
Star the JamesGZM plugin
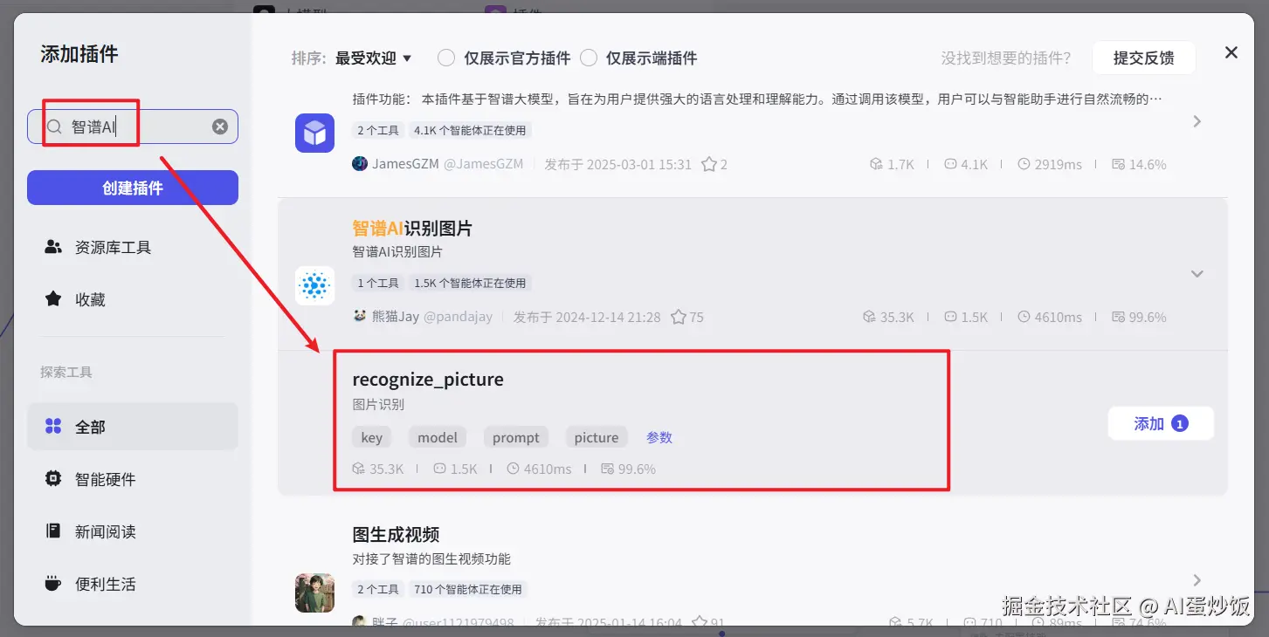click(x=709, y=164)
